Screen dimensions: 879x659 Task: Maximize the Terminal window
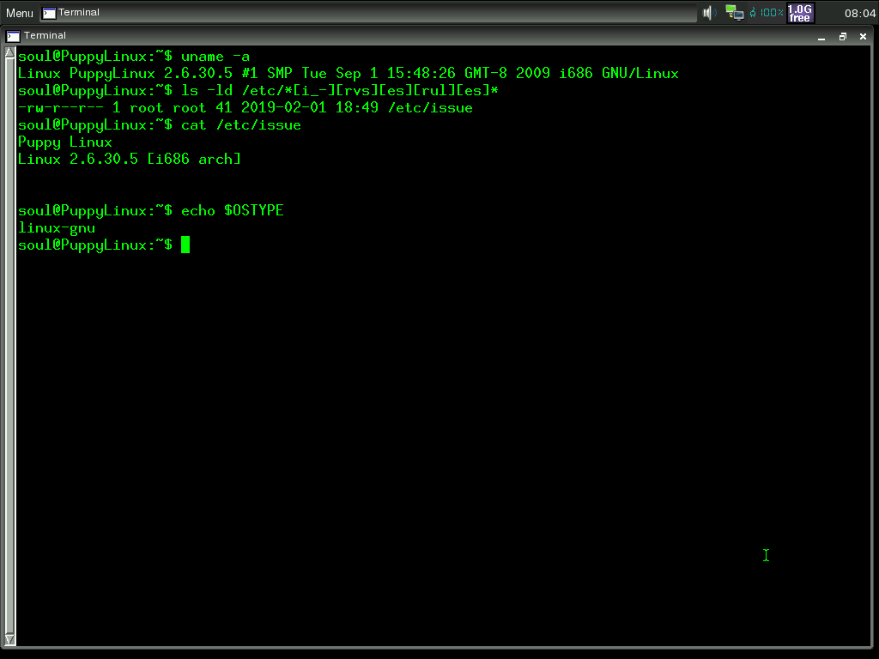[x=843, y=37]
